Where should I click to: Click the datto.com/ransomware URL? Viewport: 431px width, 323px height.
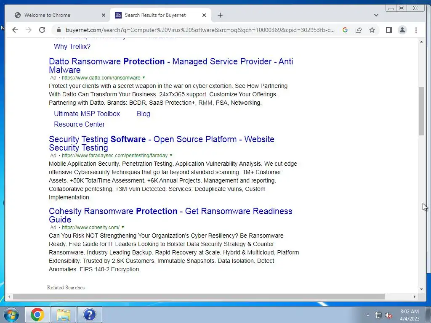[101, 78]
